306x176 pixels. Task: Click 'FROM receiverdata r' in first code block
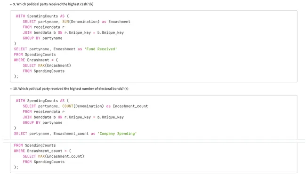point(43,27)
